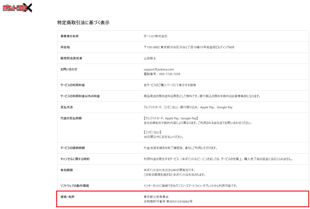Click the お問い合わせ row label
This screenshot has width=310, height=209.
[x=69, y=69]
